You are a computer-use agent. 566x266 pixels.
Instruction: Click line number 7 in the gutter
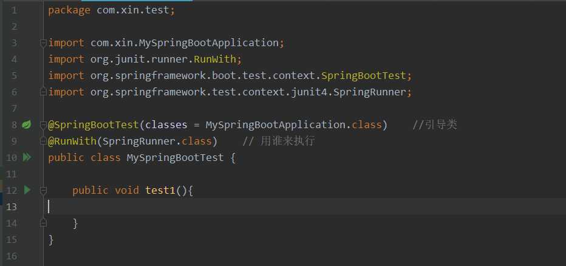14,108
